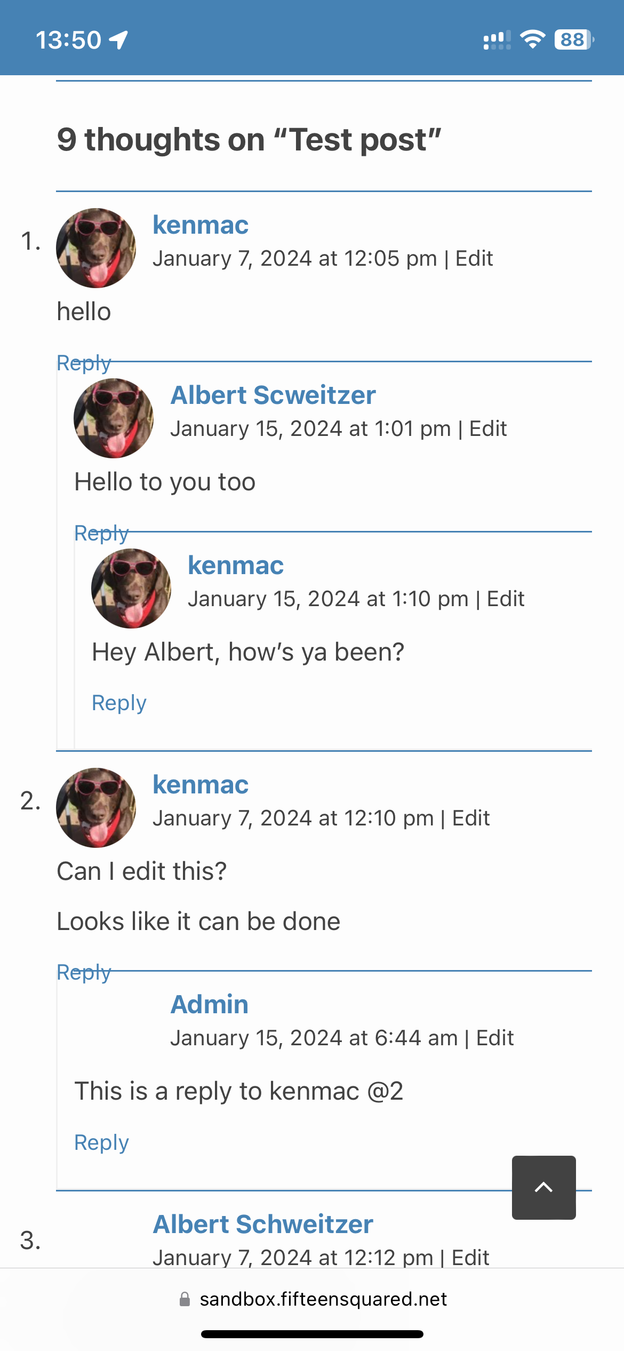Tap kenmac's dog avatar on comment 1
The height and width of the screenshot is (1351, 624).
coord(96,248)
